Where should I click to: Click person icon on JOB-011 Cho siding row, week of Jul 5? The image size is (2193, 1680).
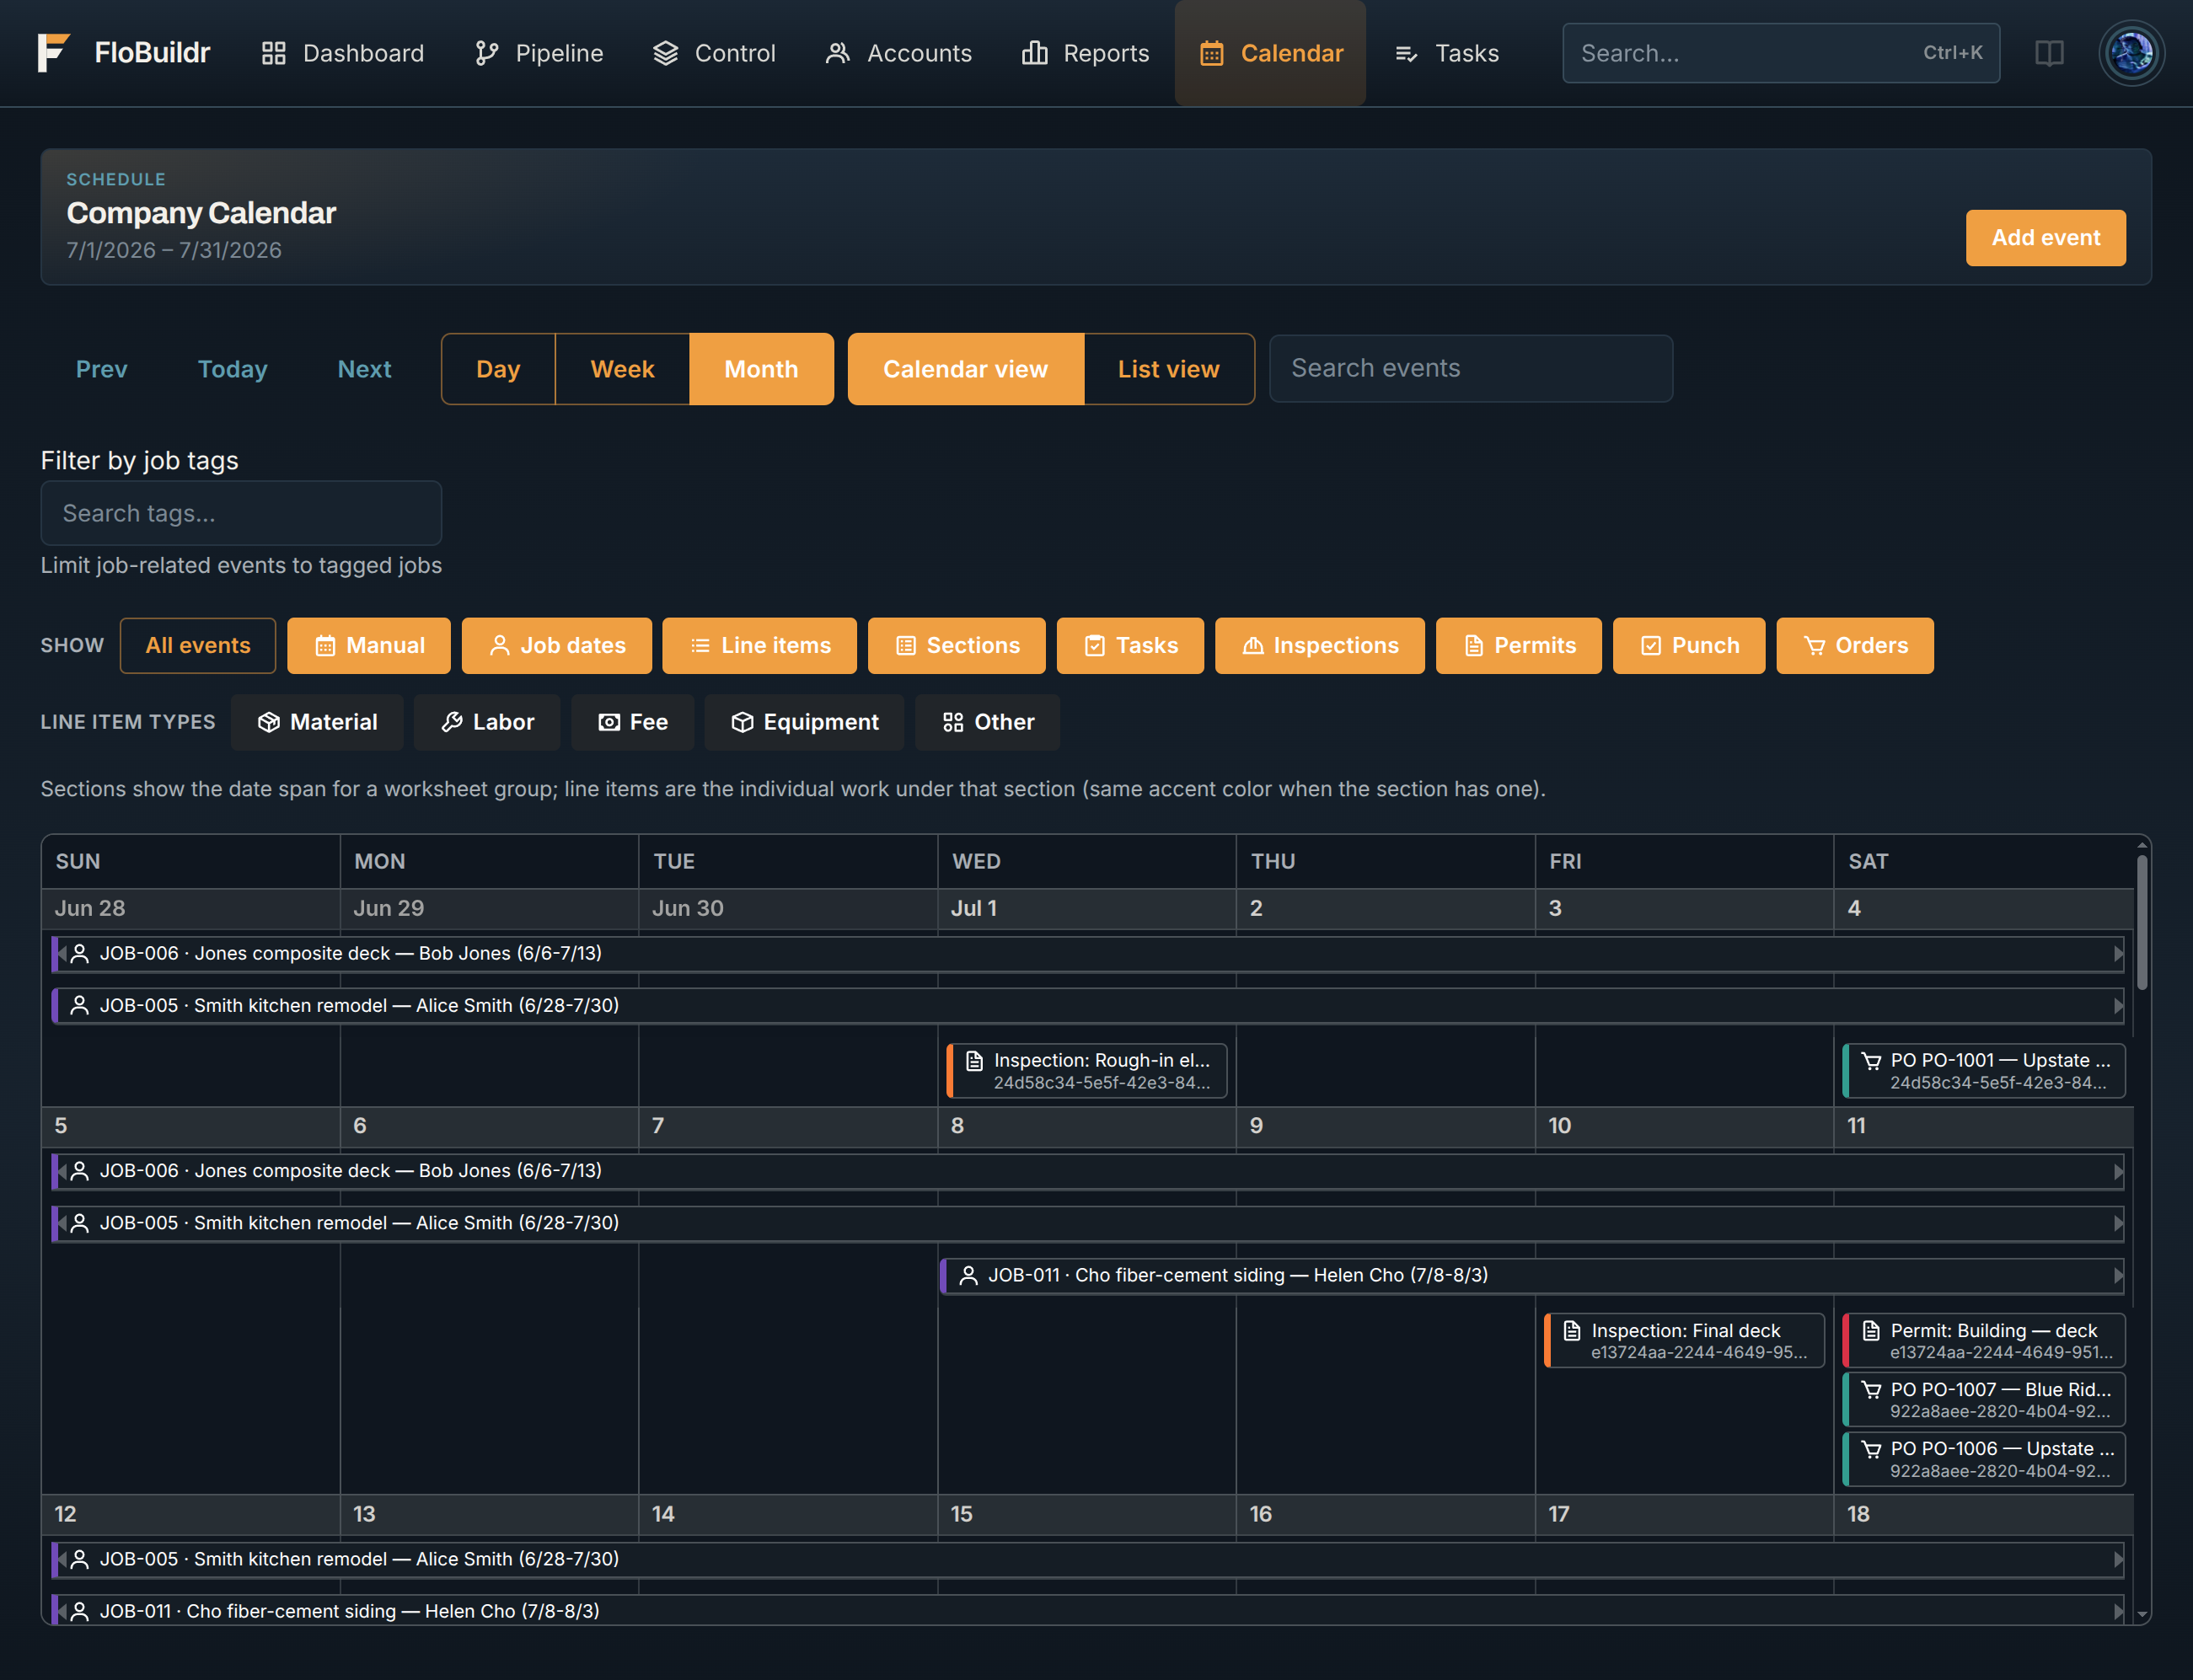pyautogui.click(x=968, y=1276)
